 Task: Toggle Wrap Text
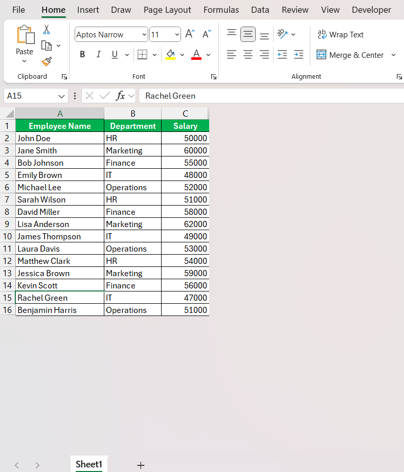pos(341,35)
